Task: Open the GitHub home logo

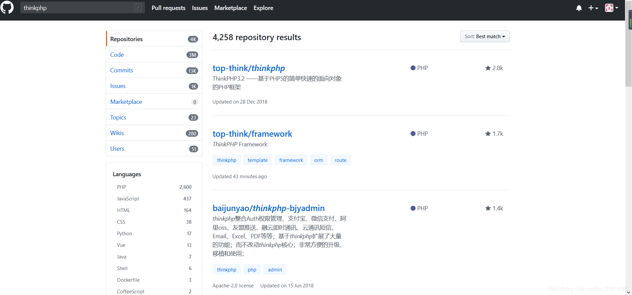Action: pos(7,7)
